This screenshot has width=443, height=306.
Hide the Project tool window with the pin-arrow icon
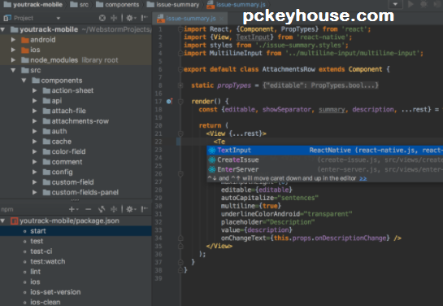tap(145, 18)
